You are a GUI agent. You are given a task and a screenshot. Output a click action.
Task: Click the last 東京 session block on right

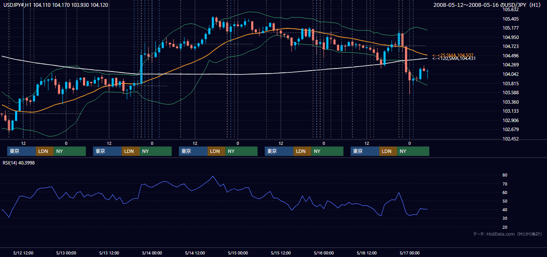365,151
